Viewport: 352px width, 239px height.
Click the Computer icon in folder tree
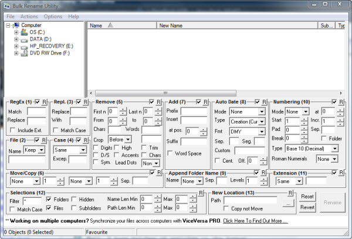[x=16, y=25]
